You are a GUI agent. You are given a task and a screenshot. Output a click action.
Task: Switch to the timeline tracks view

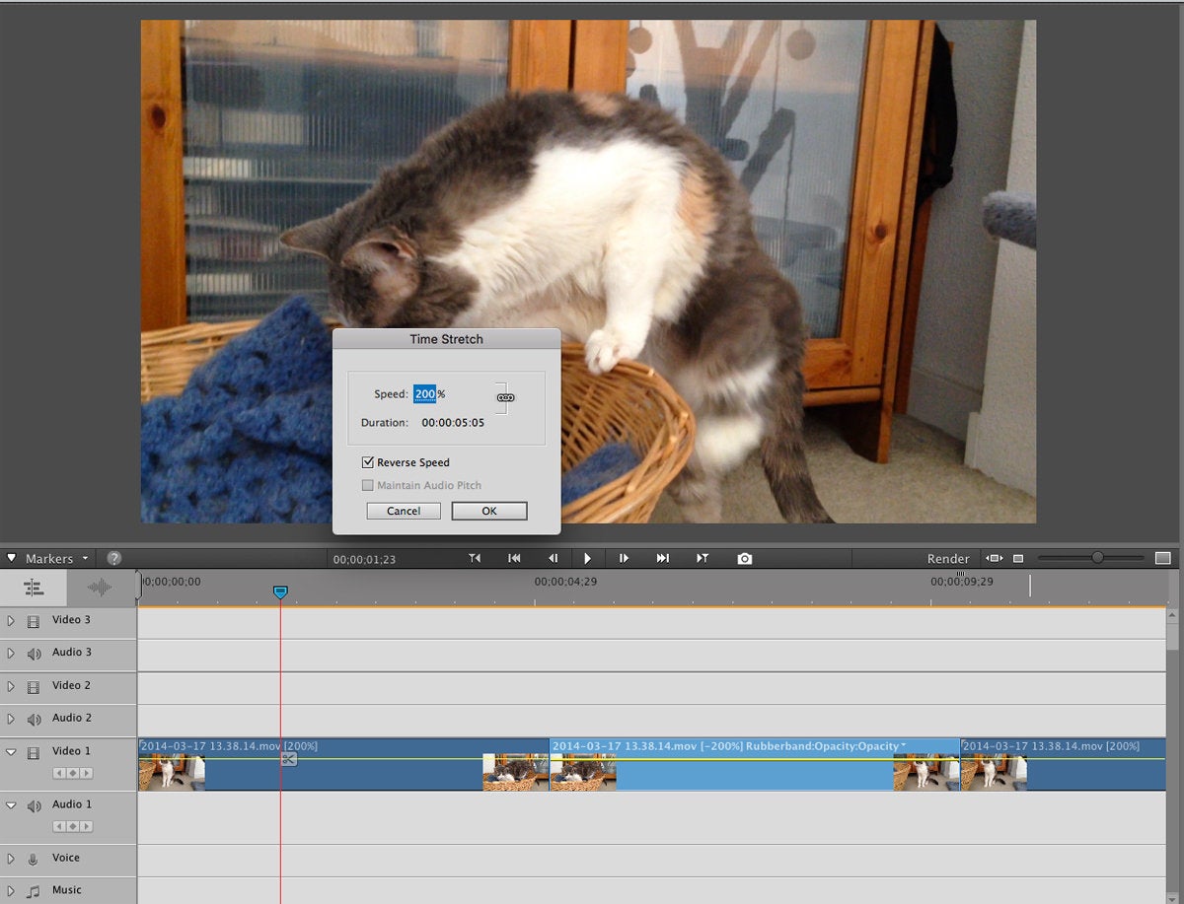click(x=34, y=588)
